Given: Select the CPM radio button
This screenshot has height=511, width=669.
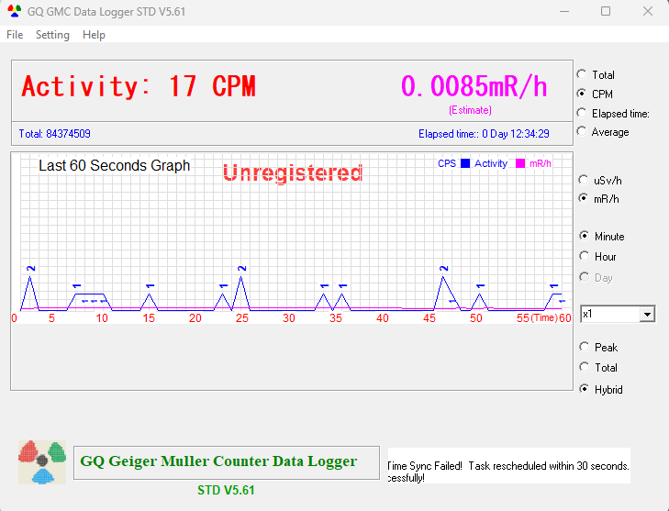Looking at the screenshot, I should (582, 94).
